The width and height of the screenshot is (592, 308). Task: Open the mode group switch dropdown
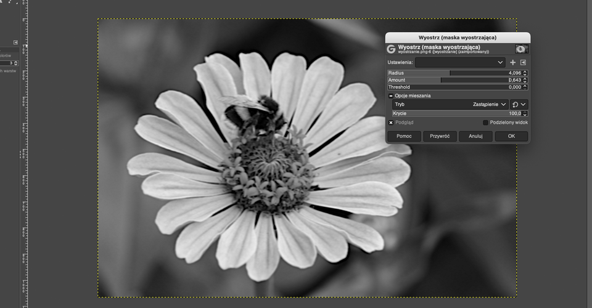(519, 105)
